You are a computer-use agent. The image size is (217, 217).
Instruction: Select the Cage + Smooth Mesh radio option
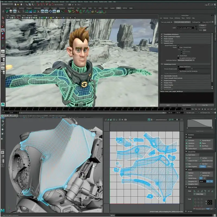pos(178,47)
